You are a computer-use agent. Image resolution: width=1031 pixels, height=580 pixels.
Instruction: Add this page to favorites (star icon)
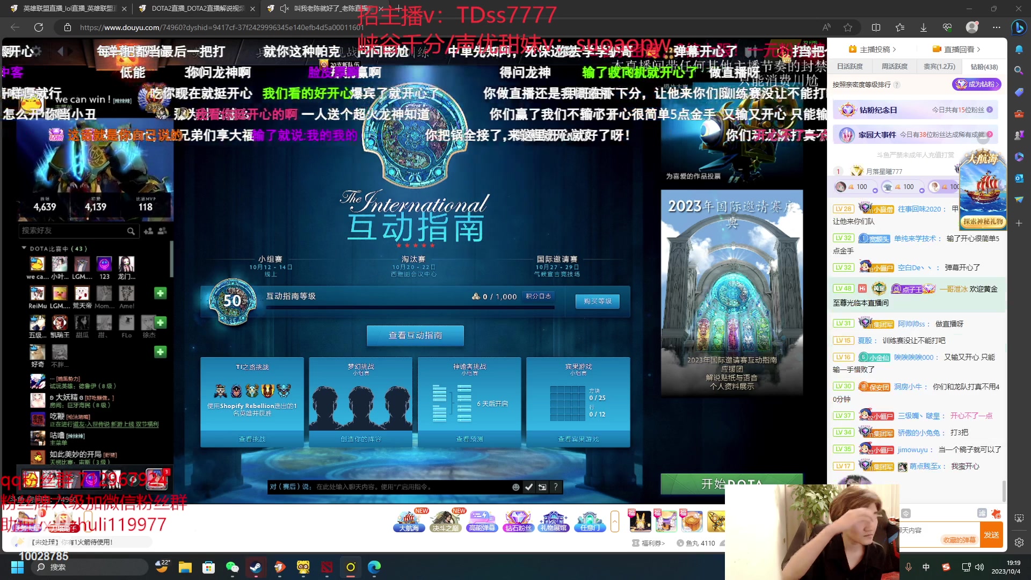pyautogui.click(x=848, y=27)
